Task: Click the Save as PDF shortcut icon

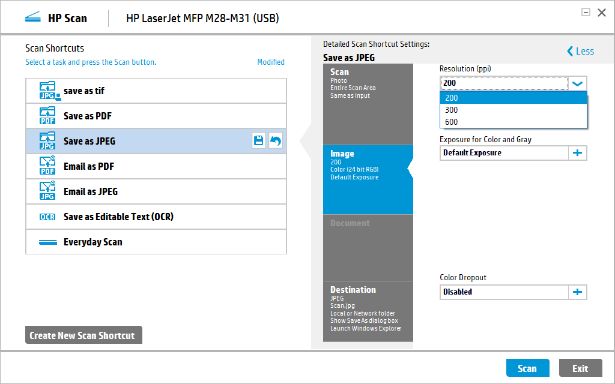Action: point(47,116)
